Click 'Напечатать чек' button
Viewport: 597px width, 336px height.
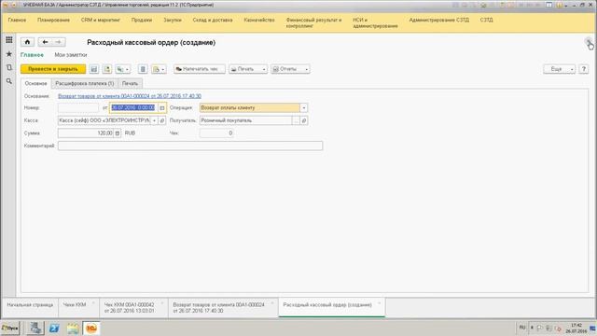[x=199, y=69]
